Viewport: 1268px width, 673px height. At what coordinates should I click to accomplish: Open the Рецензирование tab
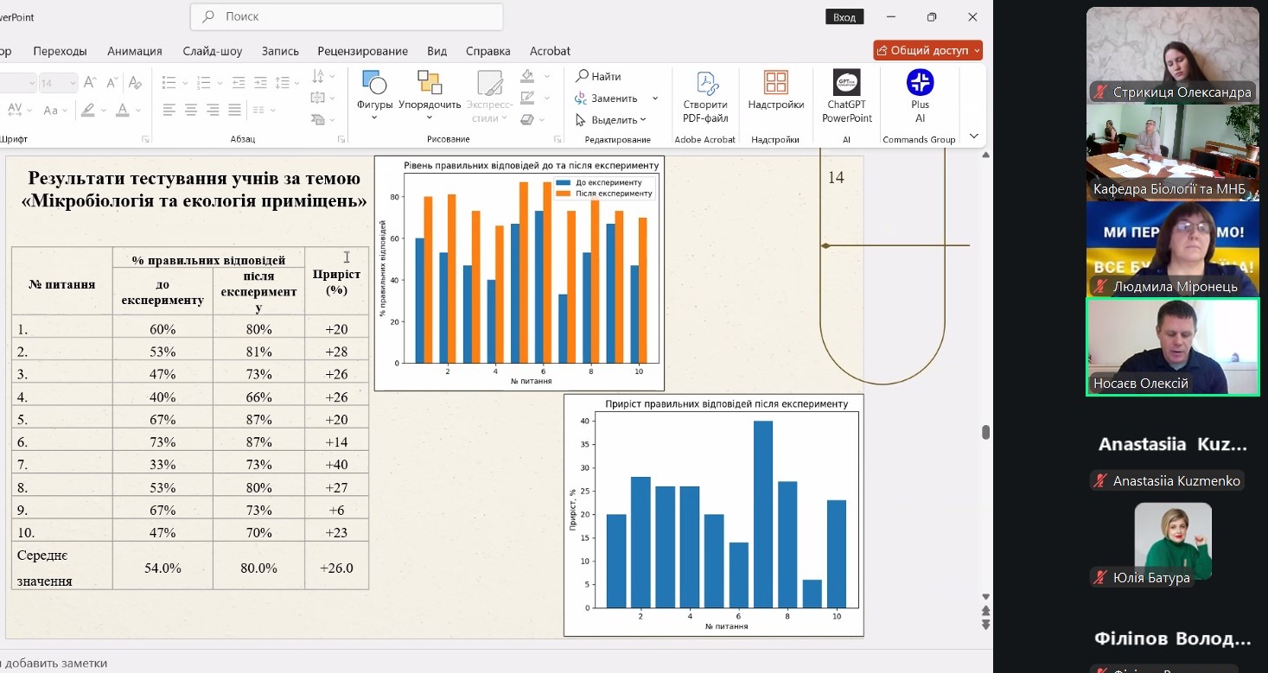tap(362, 51)
